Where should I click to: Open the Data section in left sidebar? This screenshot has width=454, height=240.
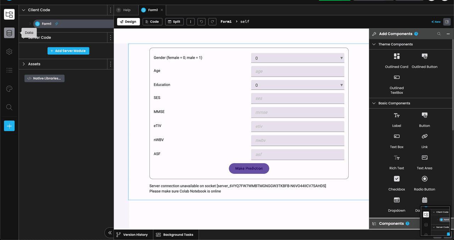[9, 33]
